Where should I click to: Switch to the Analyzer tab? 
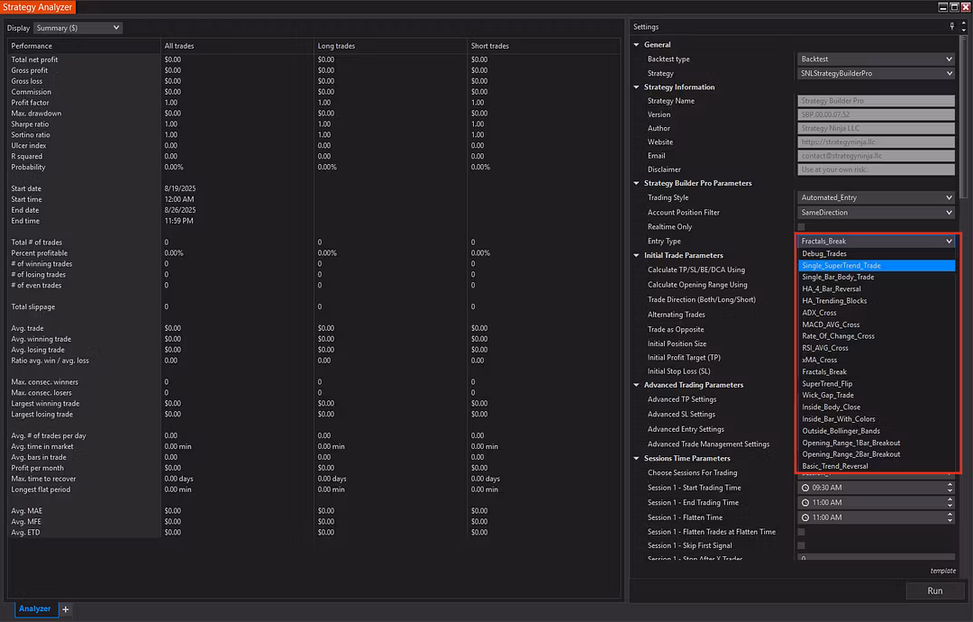coord(35,609)
